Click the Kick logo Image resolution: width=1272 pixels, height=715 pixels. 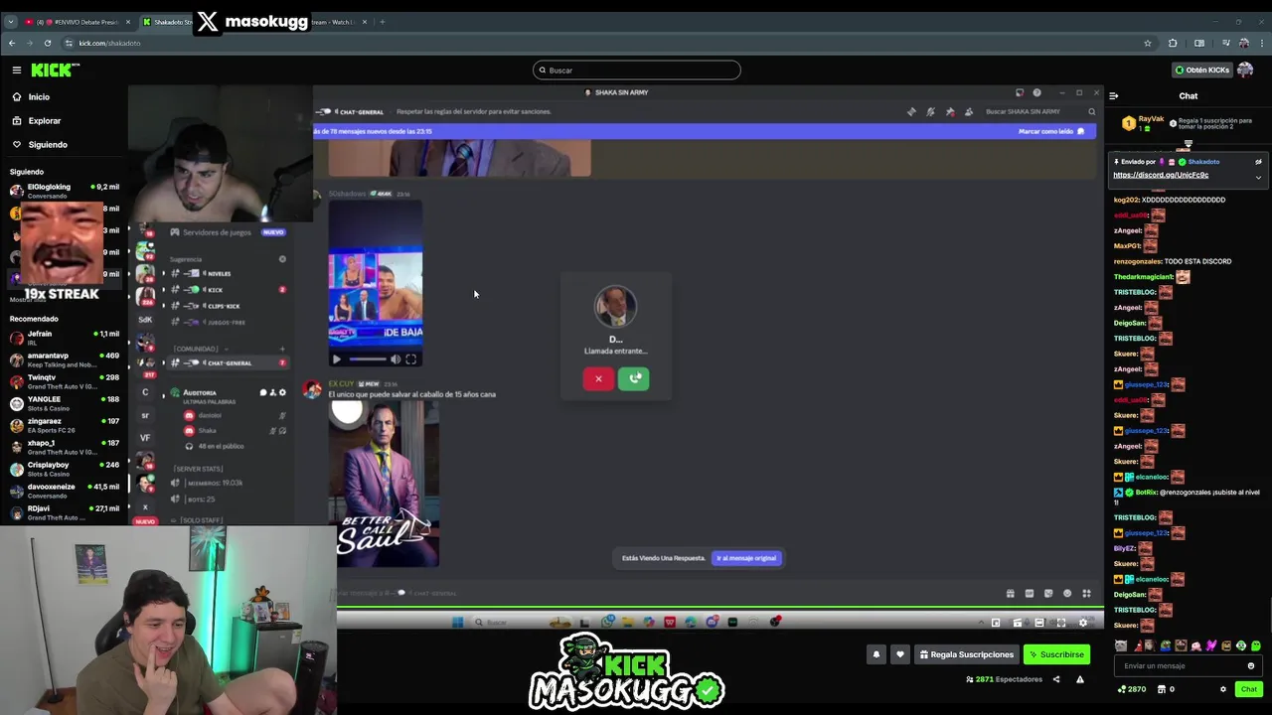(x=55, y=70)
